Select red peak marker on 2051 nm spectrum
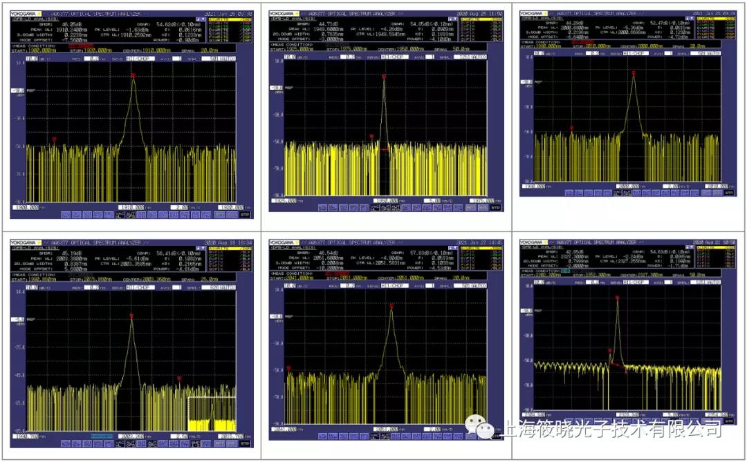 (x=391, y=307)
